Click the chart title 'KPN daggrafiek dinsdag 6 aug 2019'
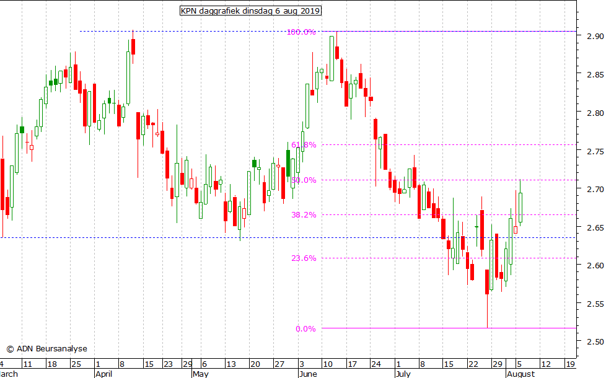The width and height of the screenshot is (606, 378). pyautogui.click(x=250, y=11)
